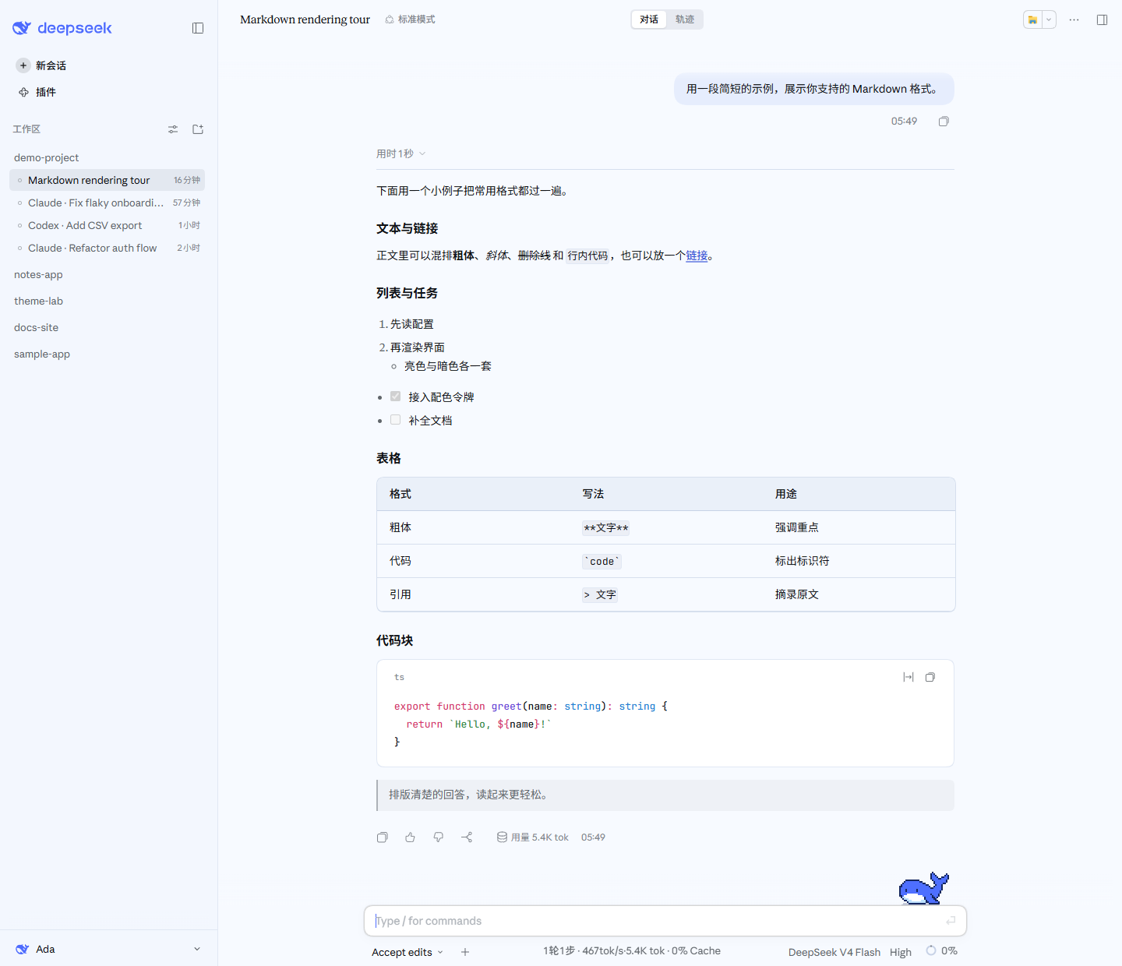Click the deepseek whale logo
This screenshot has width=1122, height=966.
(22, 28)
